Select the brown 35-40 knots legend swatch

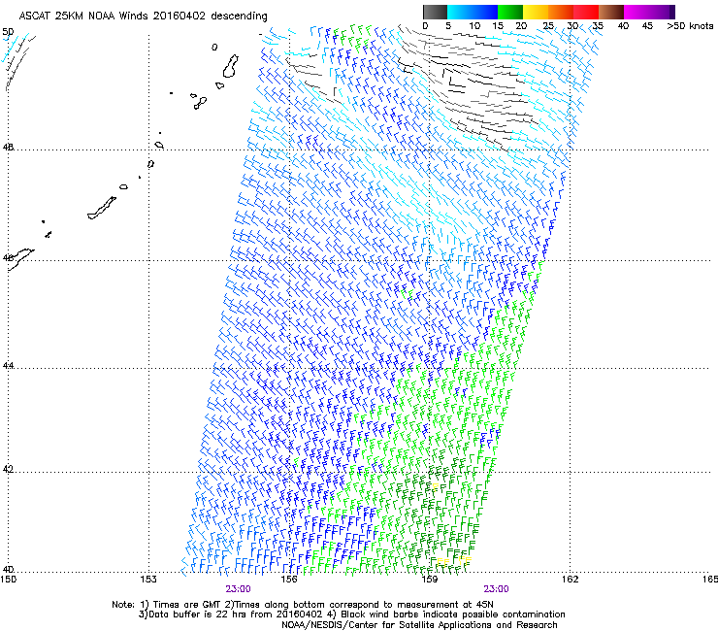pos(611,12)
